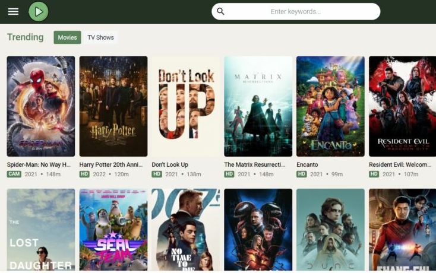Open the Spider-Man: No Way Home poster
The image size is (436, 273).
(x=41, y=106)
